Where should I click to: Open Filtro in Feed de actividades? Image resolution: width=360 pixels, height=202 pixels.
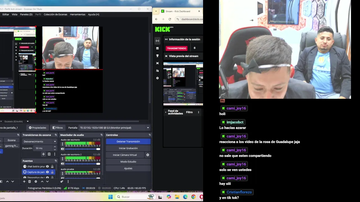189,112
